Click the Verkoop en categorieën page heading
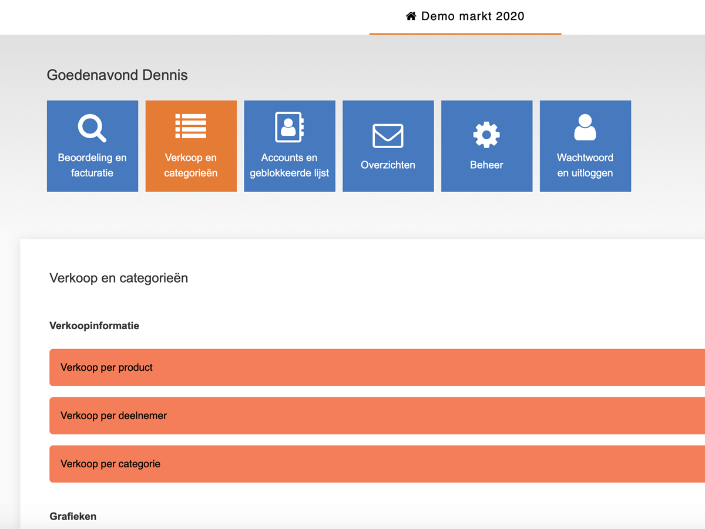Screen dimensions: 705x529 pos(119,278)
